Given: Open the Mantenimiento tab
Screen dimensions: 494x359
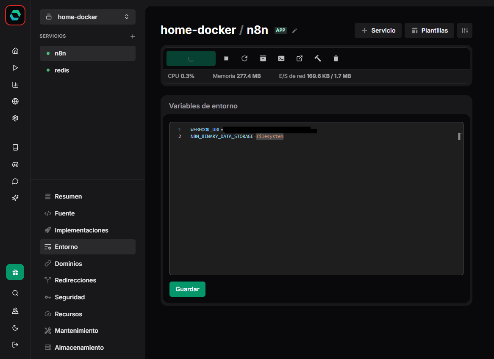Looking at the screenshot, I should pyautogui.click(x=88, y=331).
